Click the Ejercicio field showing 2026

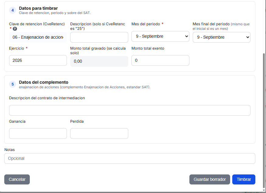click(x=38, y=60)
